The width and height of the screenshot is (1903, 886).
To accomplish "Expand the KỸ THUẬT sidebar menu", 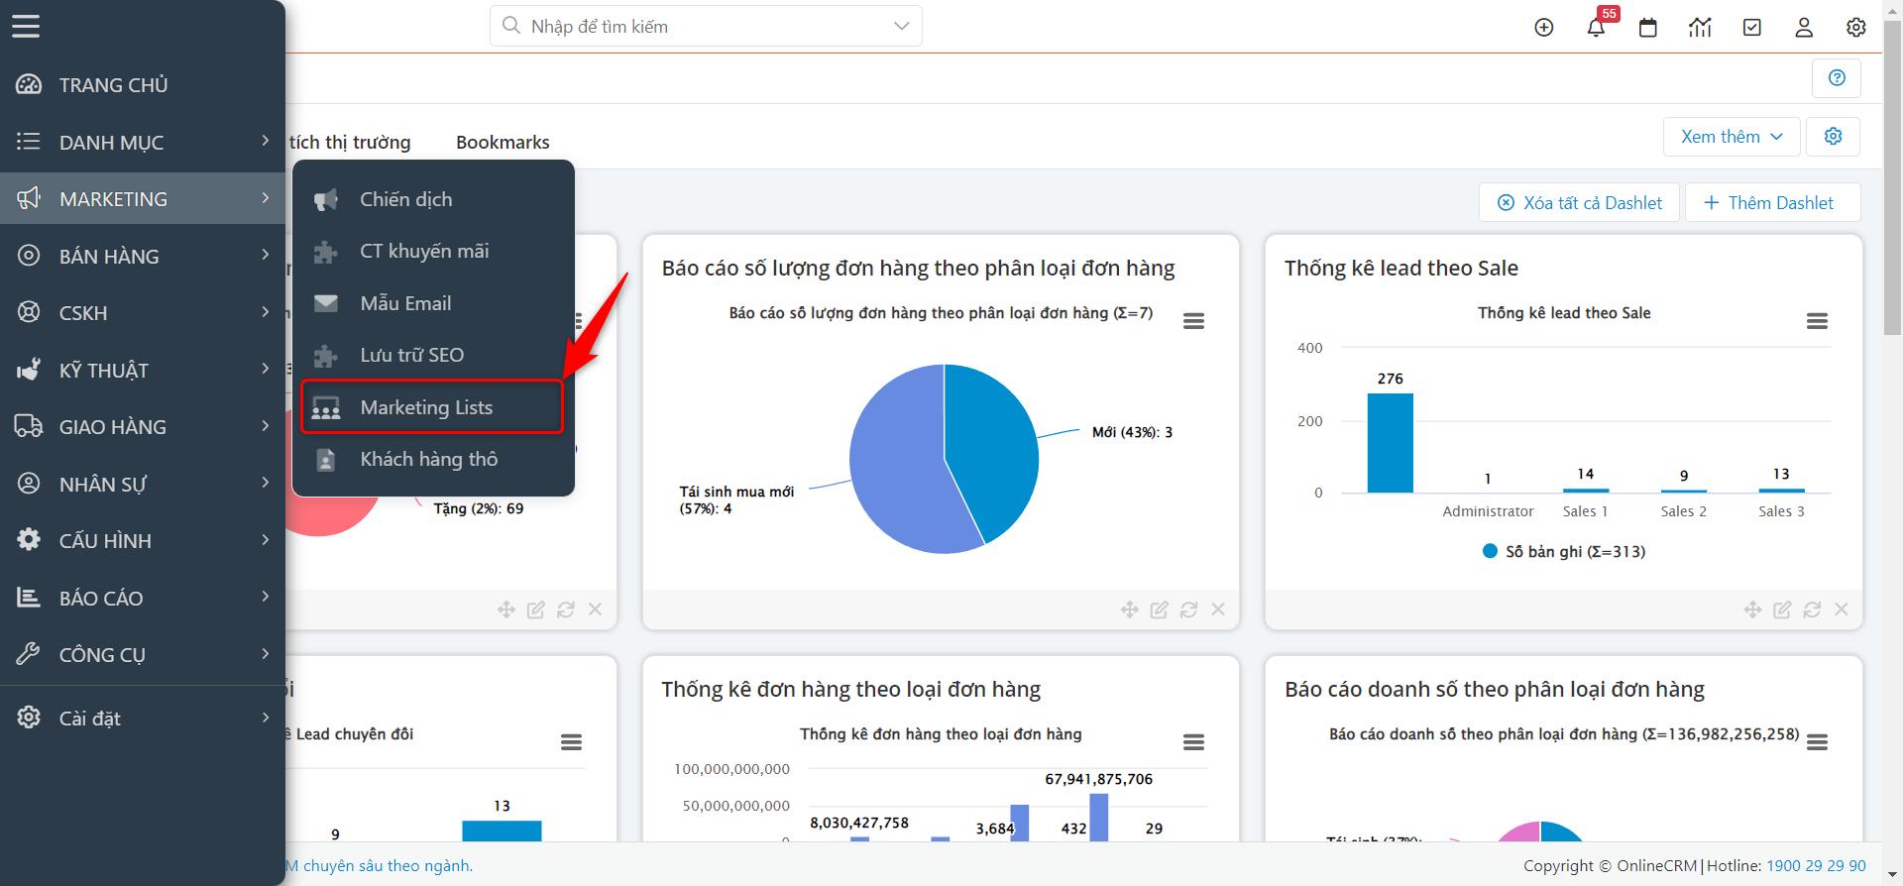I will (143, 370).
